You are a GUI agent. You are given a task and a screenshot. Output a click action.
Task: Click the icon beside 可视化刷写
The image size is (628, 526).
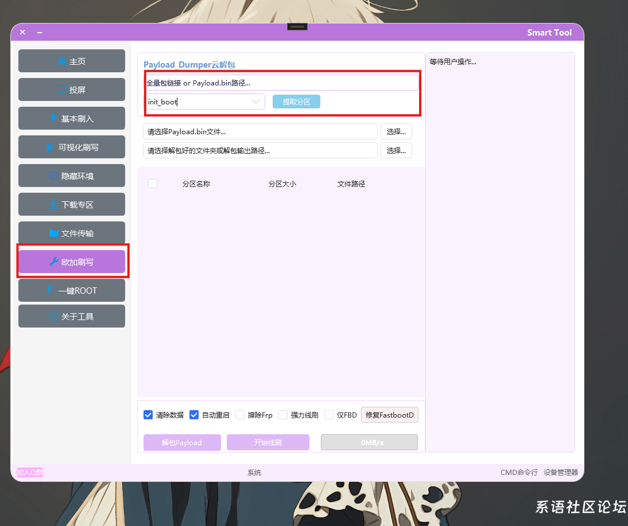point(50,147)
